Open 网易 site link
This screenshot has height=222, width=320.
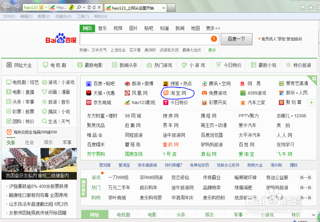tap(251, 84)
